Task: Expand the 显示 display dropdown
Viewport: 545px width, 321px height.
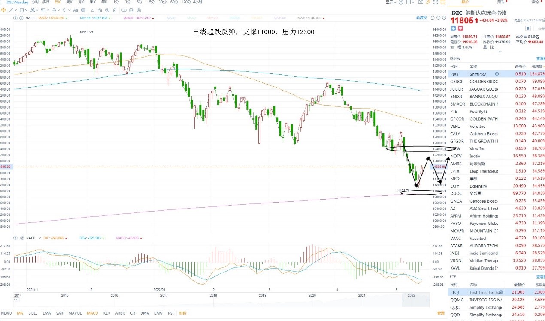Action: click(391, 2)
